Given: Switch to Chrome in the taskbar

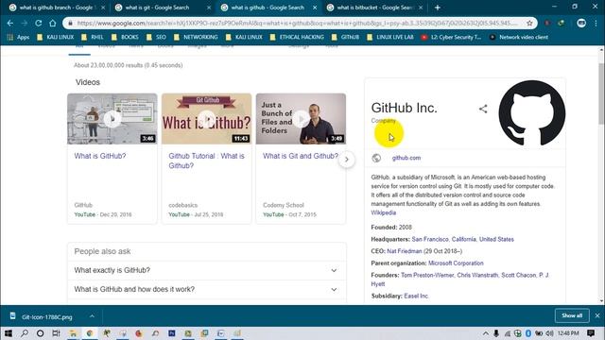Looking at the screenshot, I should 90,333.
